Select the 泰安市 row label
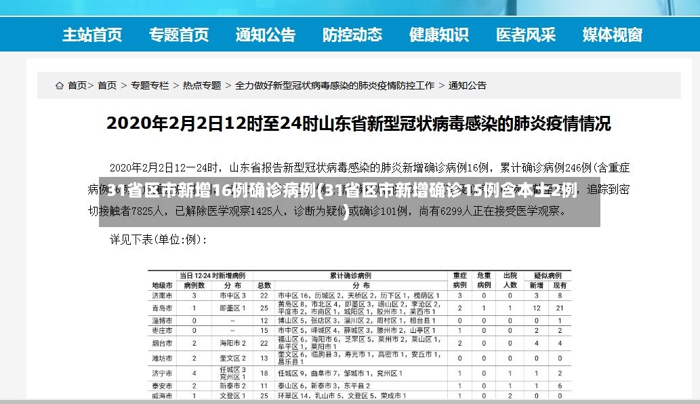Image resolution: width=700 pixels, height=404 pixels. click(162, 386)
